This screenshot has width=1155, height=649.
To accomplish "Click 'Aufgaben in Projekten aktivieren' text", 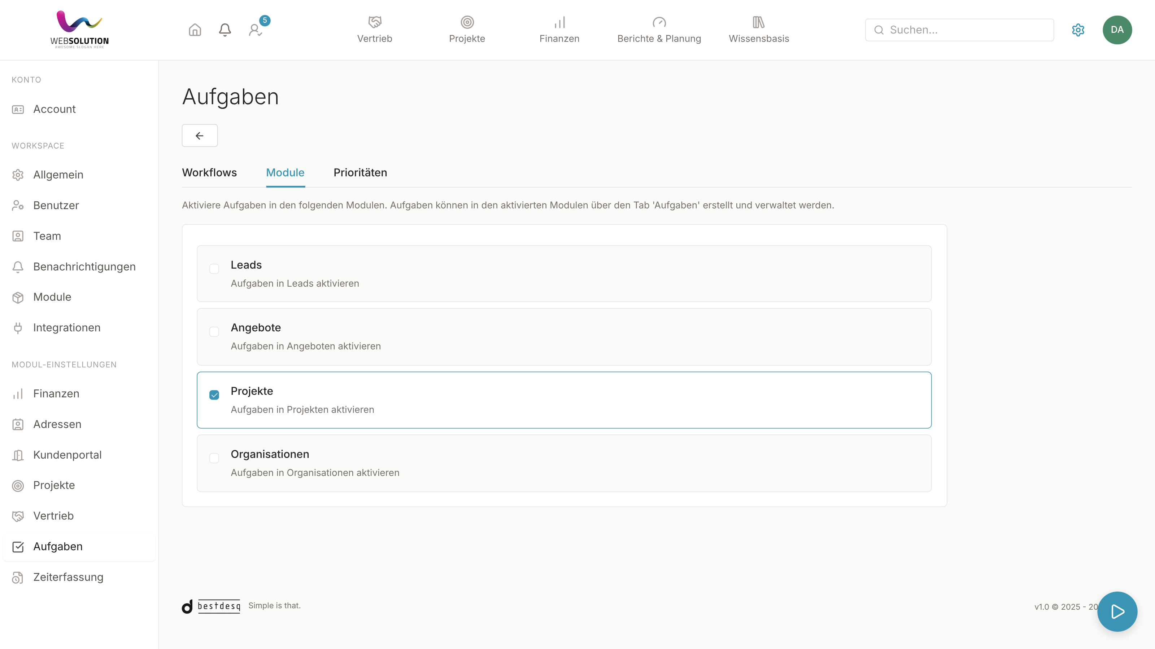I will (302, 410).
